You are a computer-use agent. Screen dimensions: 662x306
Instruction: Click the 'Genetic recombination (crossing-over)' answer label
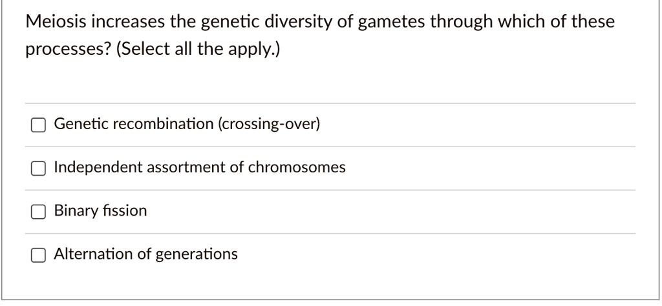click(x=187, y=123)
